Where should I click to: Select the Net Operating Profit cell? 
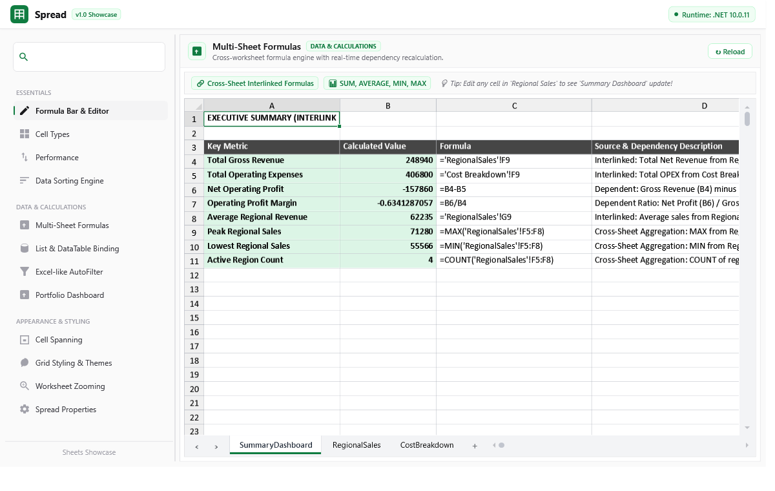[x=272, y=189]
